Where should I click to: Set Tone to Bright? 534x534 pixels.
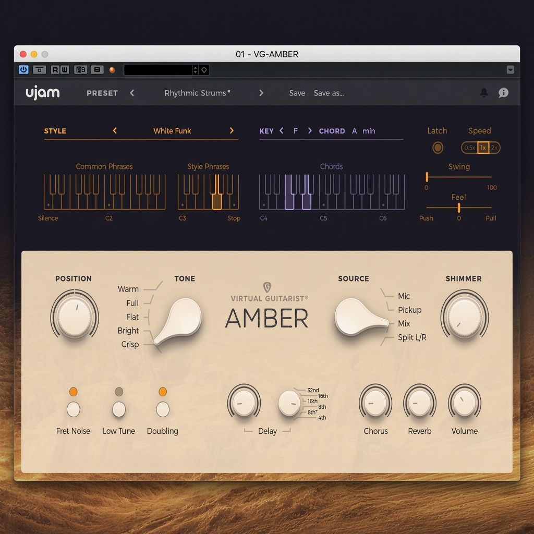pyautogui.click(x=128, y=331)
